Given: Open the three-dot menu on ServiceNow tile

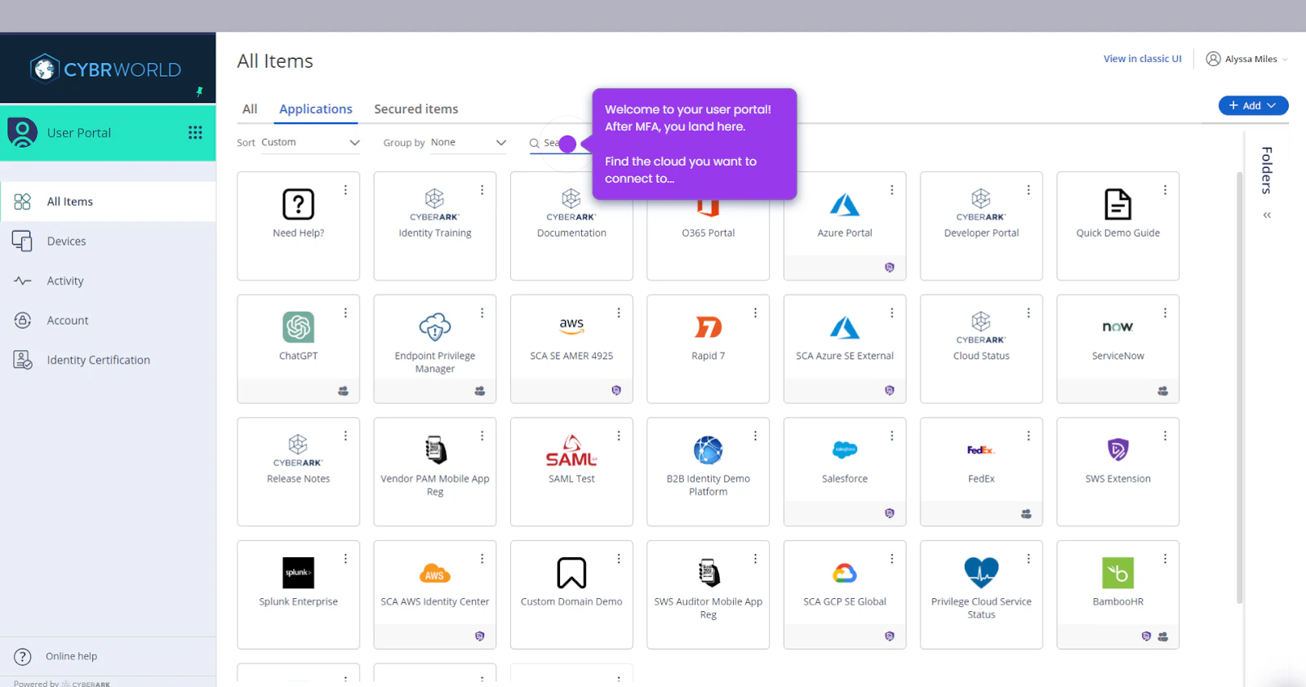Looking at the screenshot, I should 1165,312.
